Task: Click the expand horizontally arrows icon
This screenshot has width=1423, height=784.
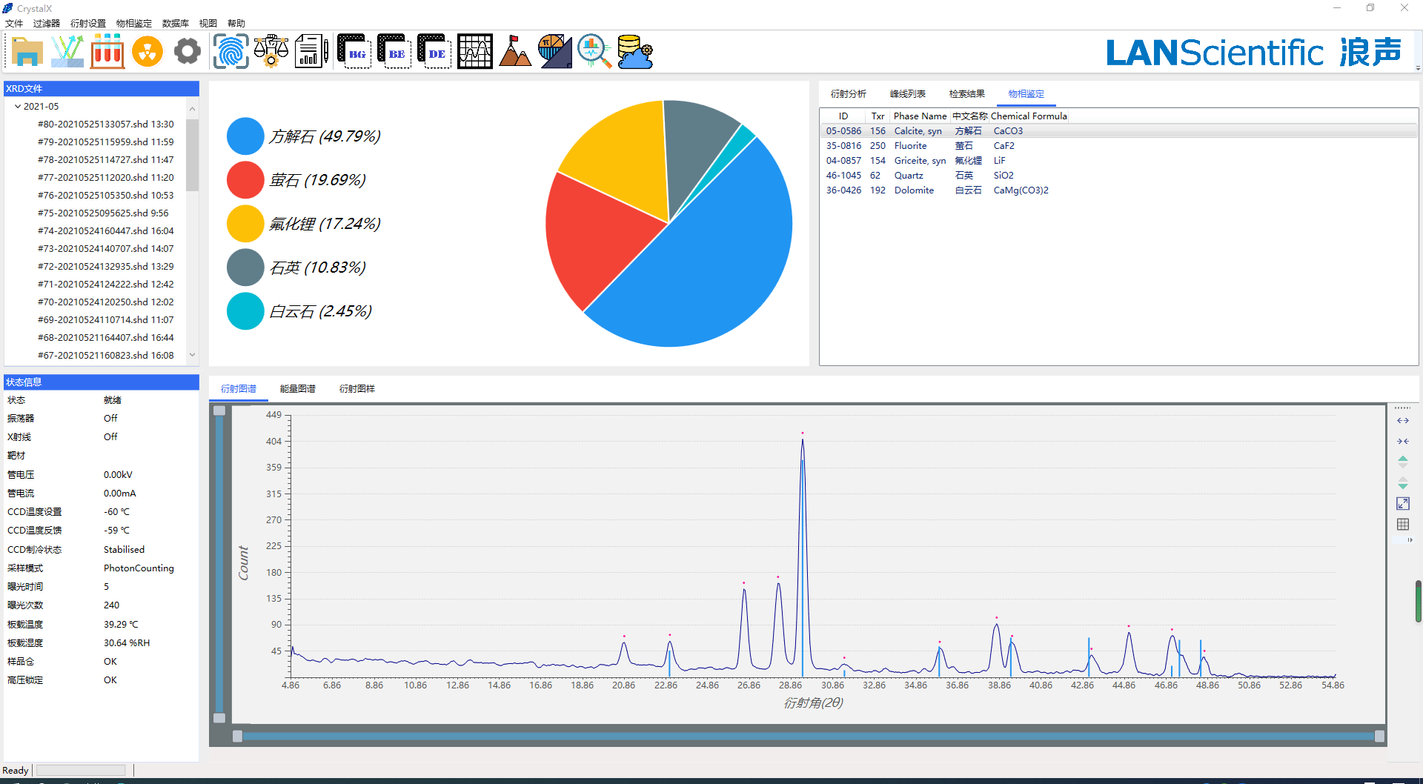Action: coord(1403,421)
